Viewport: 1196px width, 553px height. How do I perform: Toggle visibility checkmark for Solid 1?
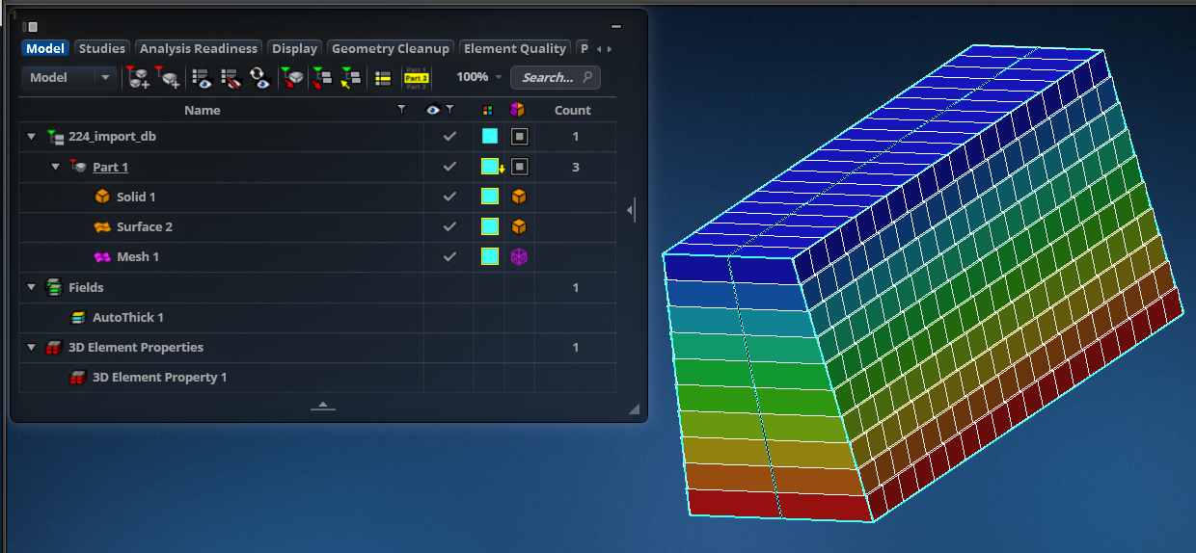(448, 197)
